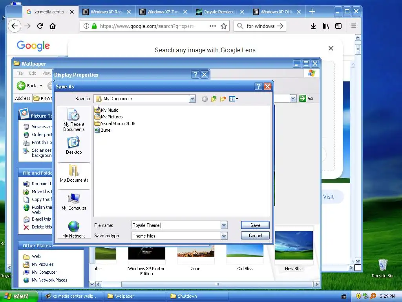This screenshot has width=402, height=302.
Task: Expand the Save in location dropdown
Action: click(192, 99)
